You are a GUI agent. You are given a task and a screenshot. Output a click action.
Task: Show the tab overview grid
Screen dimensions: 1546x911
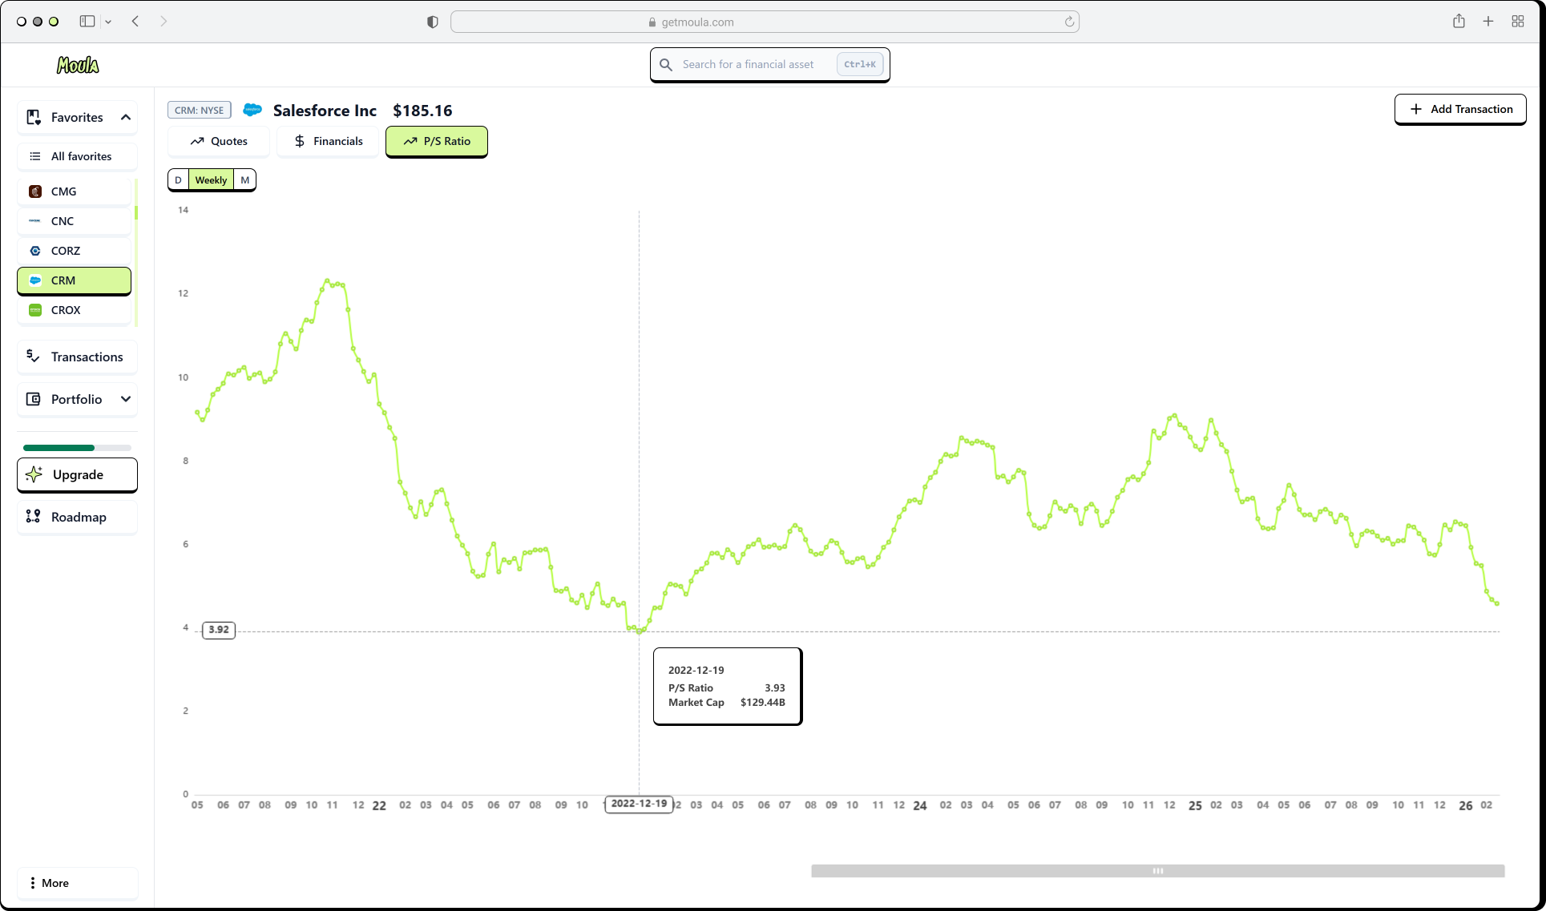(x=1518, y=22)
